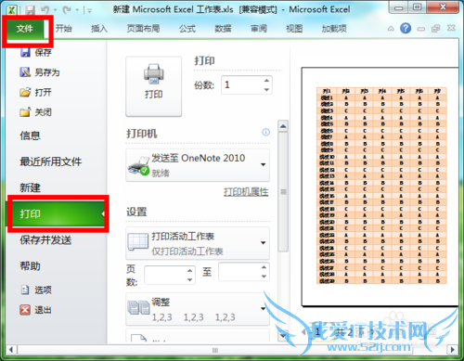Choose 关闭 in the File menu
This screenshot has width=464, height=361.
pyautogui.click(x=36, y=112)
